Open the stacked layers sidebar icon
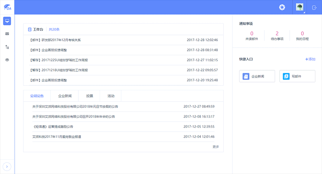The width and height of the screenshot is (322, 174). point(7,60)
